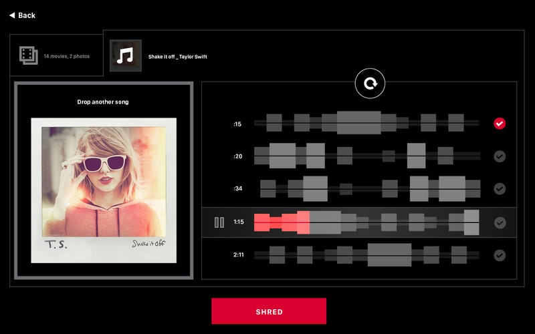This screenshot has width=535, height=334.
Task: Go back with the Back arrow
Action: pyautogui.click(x=22, y=15)
